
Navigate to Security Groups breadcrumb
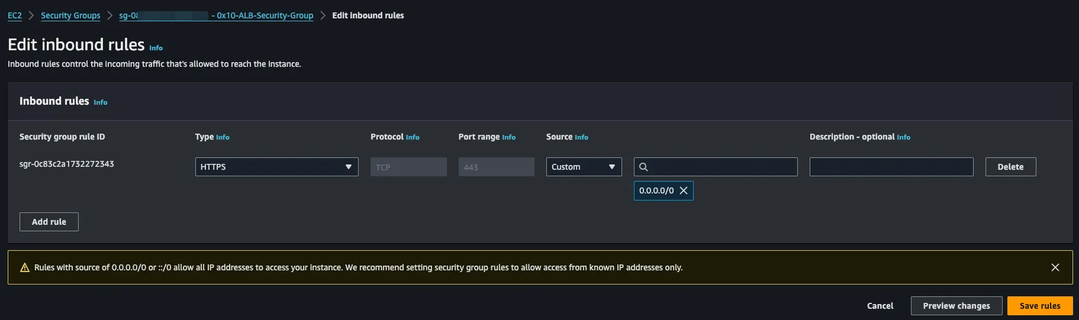coord(70,15)
